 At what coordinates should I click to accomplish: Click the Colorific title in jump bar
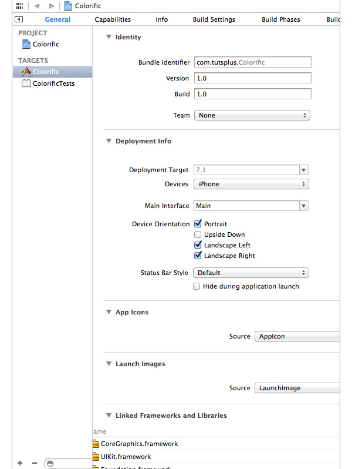point(88,6)
